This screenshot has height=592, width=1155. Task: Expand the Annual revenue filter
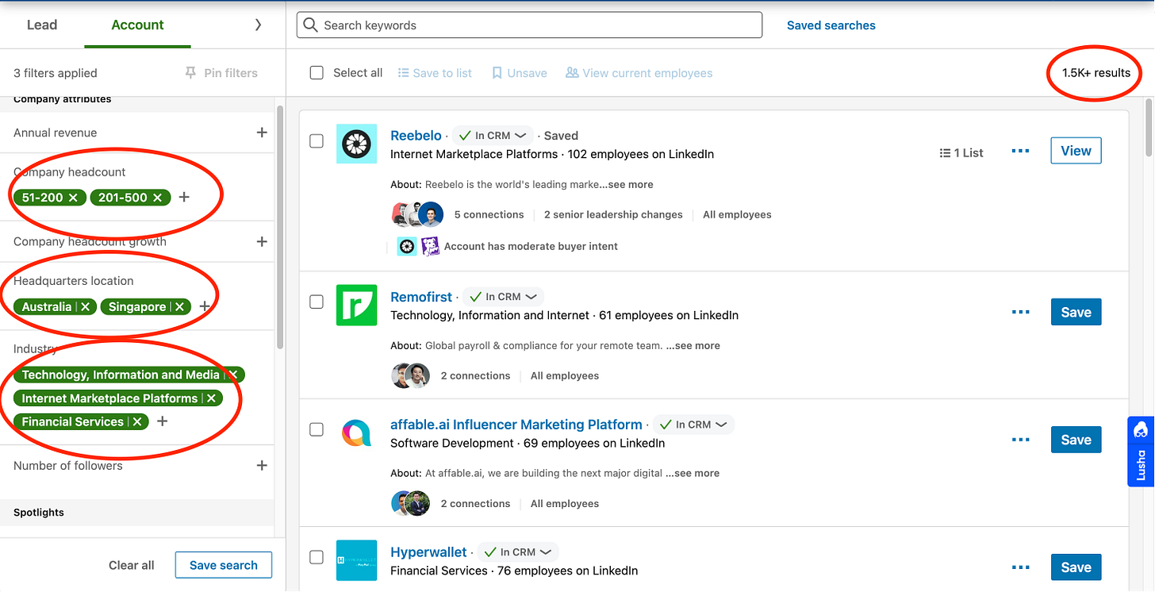(262, 133)
